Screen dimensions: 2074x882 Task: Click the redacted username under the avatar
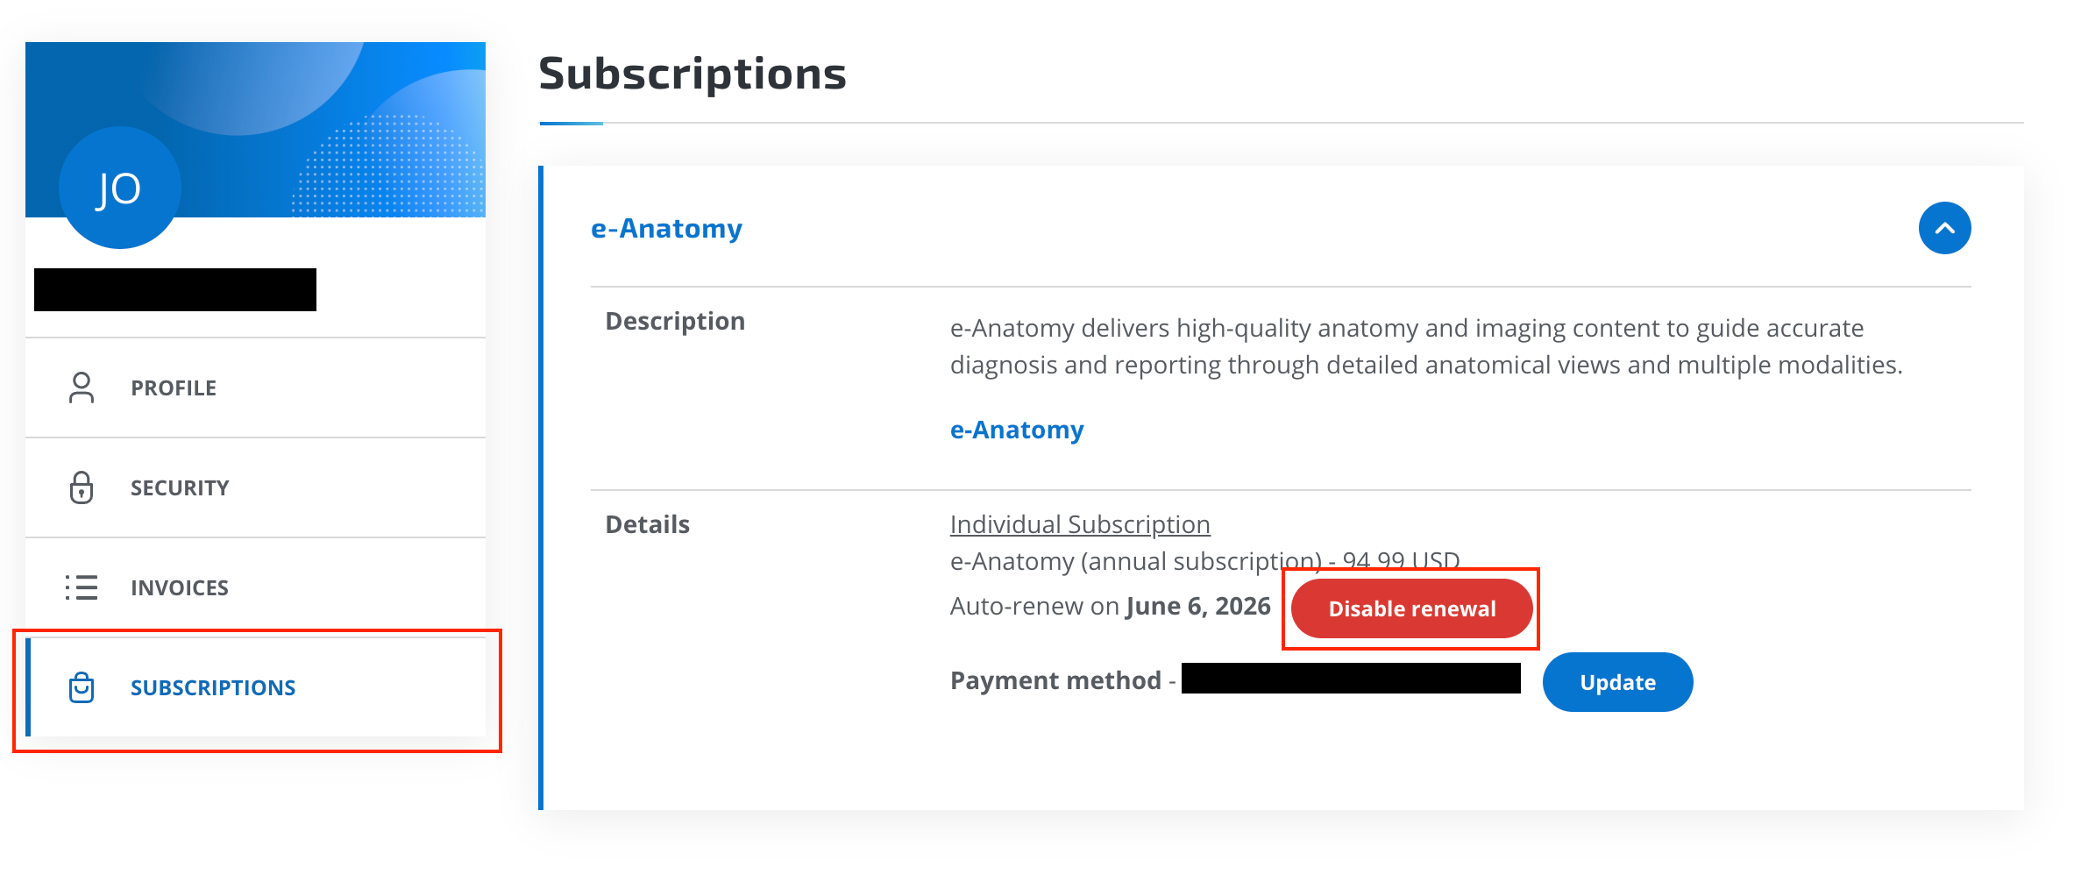pos(175,289)
